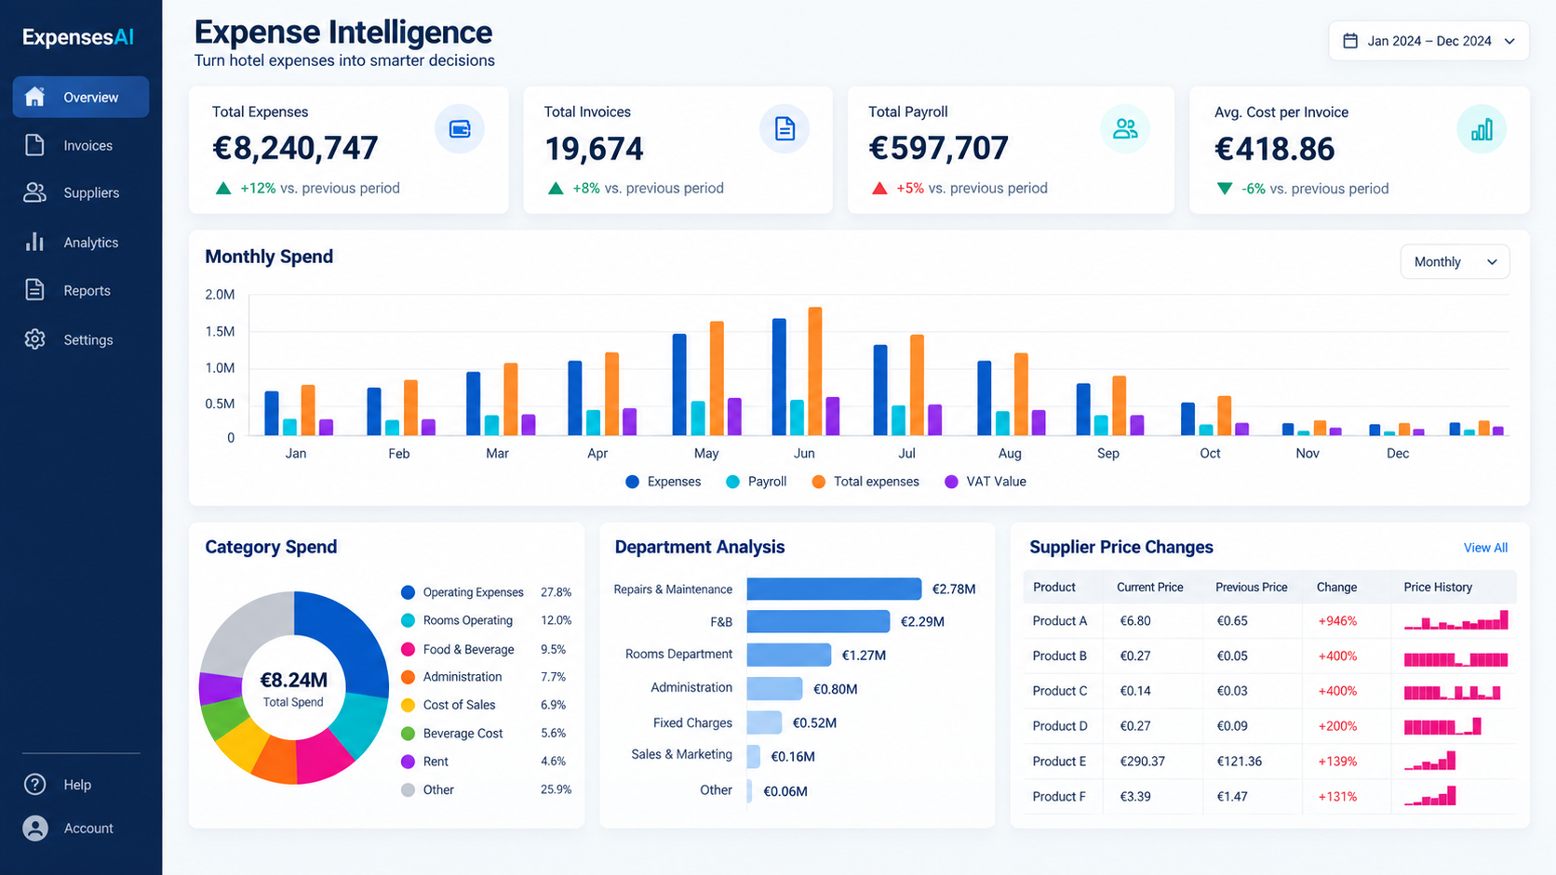Click the green up triangle beside +8%
Viewport: 1556px width, 875px height.
tap(556, 188)
